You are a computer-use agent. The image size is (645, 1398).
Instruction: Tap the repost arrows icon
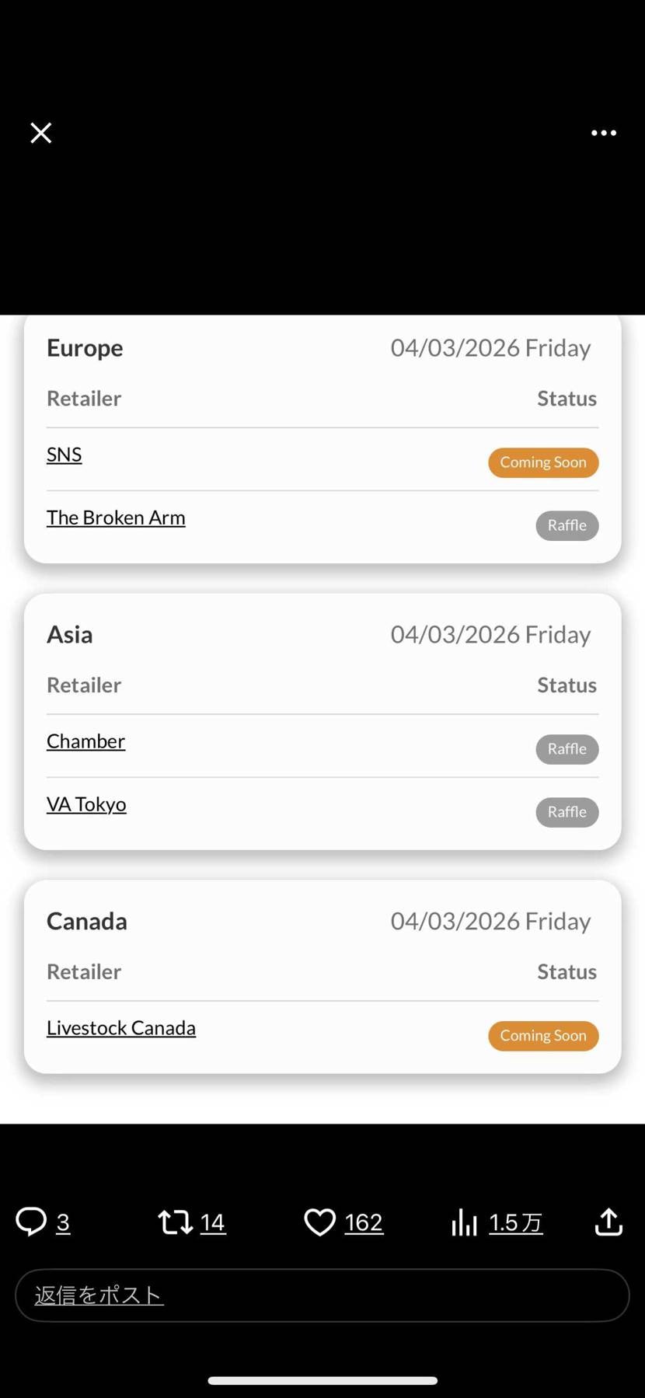pos(175,1222)
